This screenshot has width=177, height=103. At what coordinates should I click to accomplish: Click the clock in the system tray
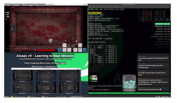coord(166,97)
